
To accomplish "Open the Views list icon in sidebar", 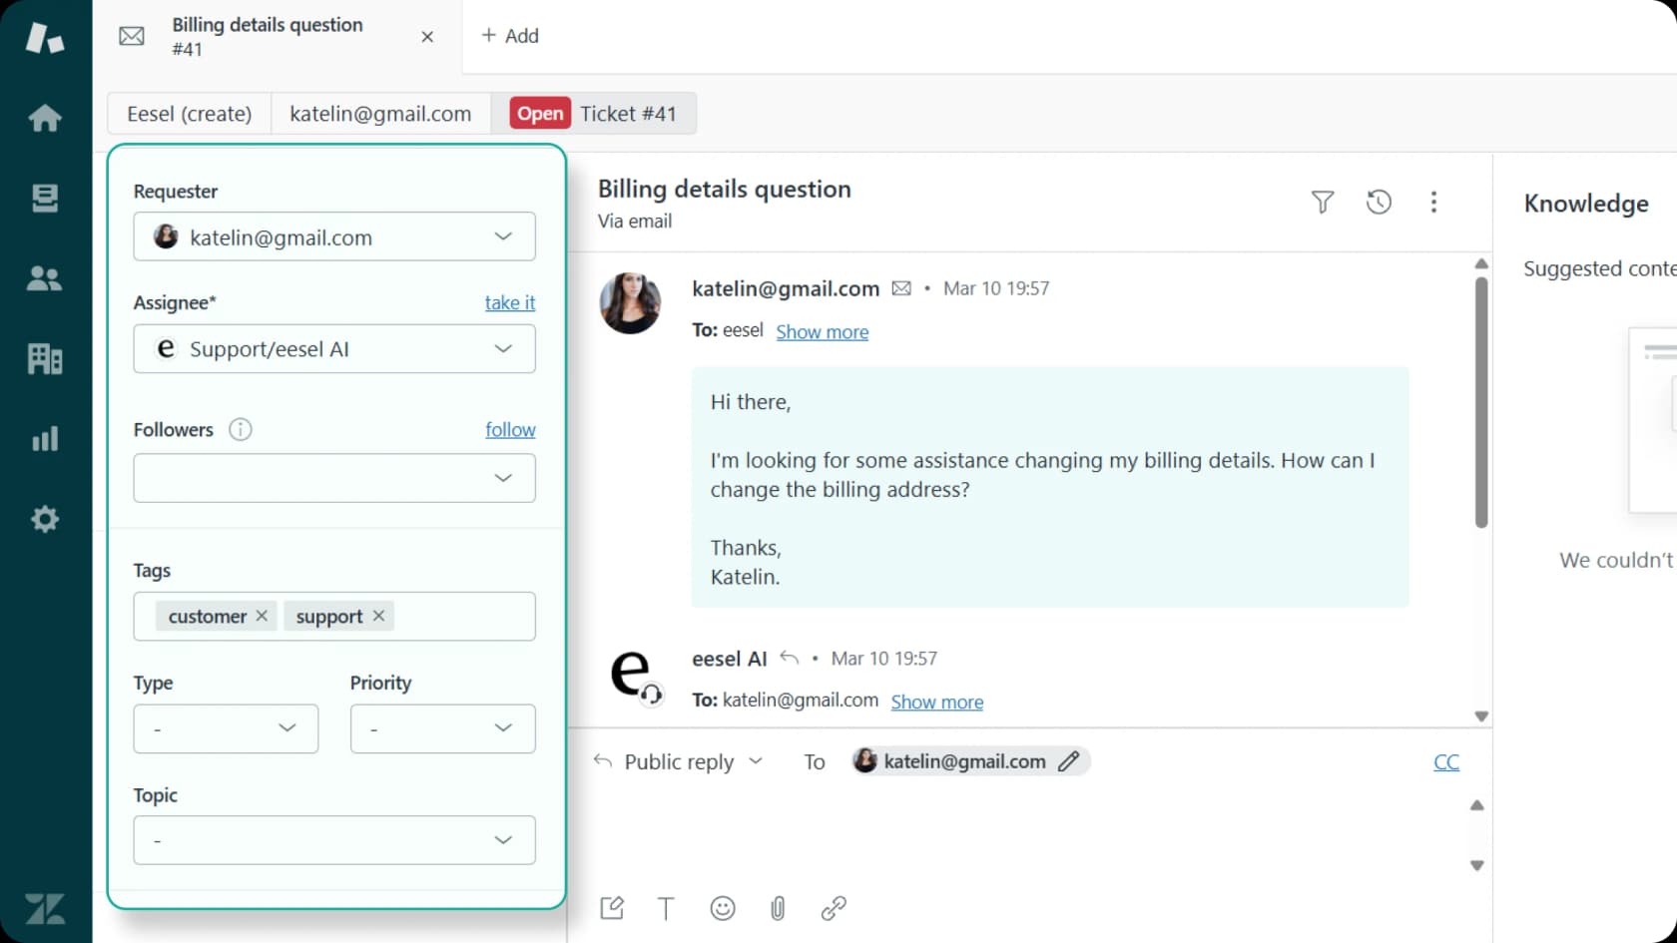I will tap(45, 198).
